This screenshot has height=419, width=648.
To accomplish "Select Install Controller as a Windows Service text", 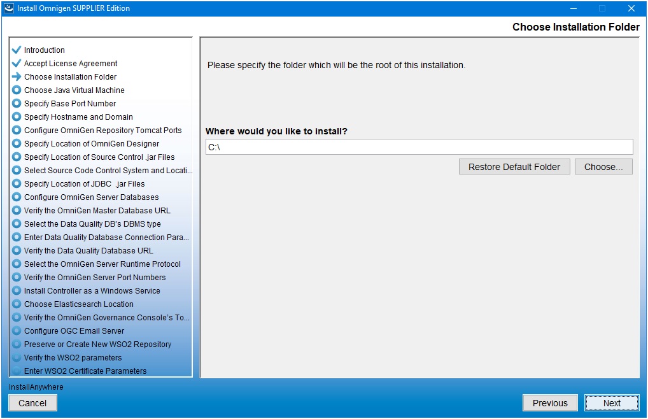I will [92, 290].
